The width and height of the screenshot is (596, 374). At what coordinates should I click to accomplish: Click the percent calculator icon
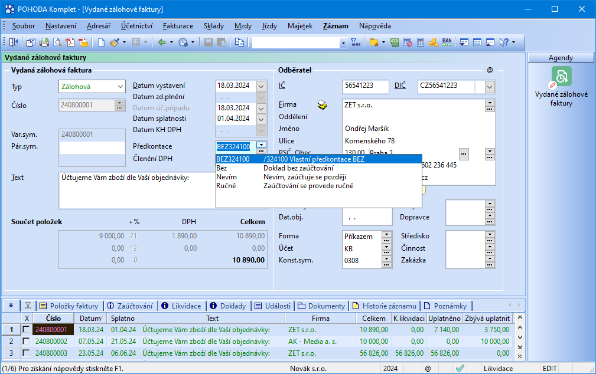point(408,42)
